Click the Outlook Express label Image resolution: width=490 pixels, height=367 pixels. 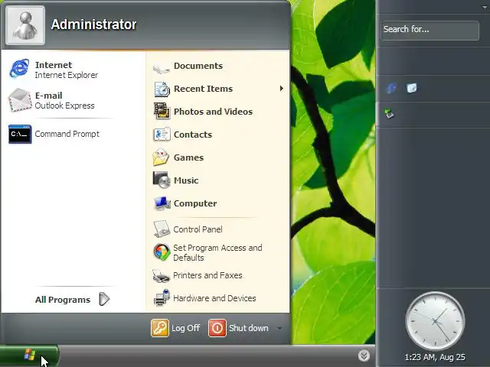tap(64, 106)
